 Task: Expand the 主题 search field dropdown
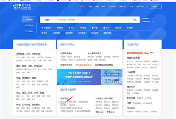(x=48, y=20)
